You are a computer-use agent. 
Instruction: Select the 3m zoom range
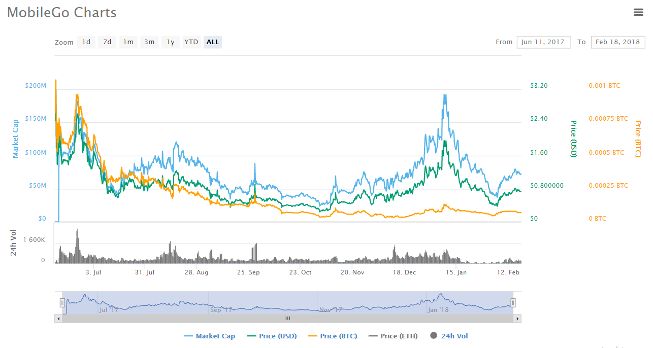coord(149,42)
